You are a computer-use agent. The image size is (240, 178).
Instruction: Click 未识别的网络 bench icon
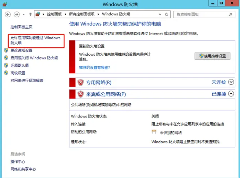tap(154, 132)
